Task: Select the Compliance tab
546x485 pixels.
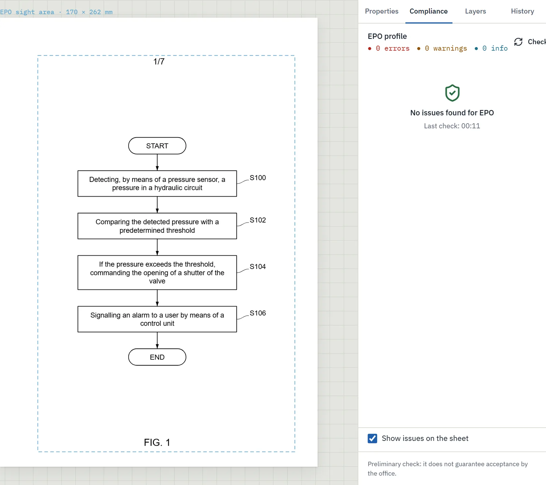Action: tap(429, 11)
